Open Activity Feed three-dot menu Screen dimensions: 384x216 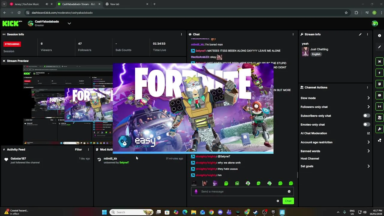click(88, 149)
